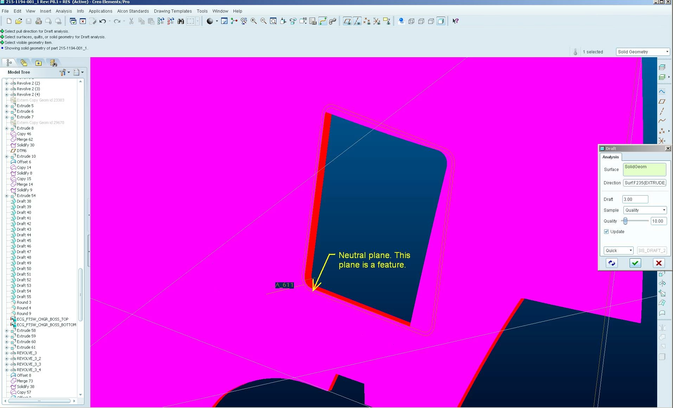This screenshot has height=408, width=673.
Task: Switch to wireframe display style
Action: [x=411, y=21]
